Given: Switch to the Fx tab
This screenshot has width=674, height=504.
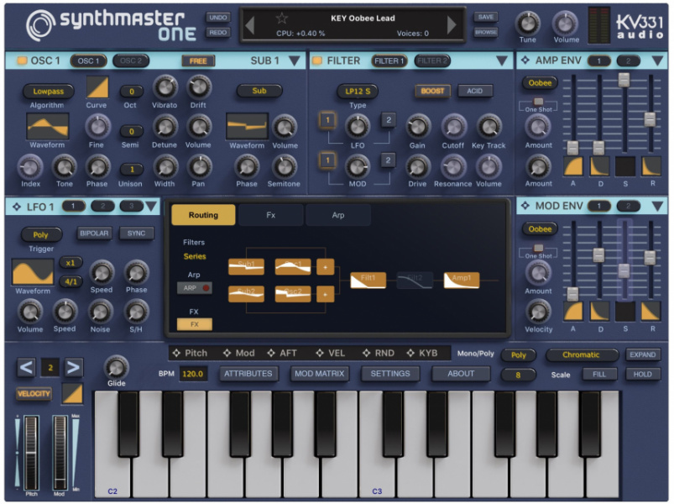Looking at the screenshot, I should point(269,215).
